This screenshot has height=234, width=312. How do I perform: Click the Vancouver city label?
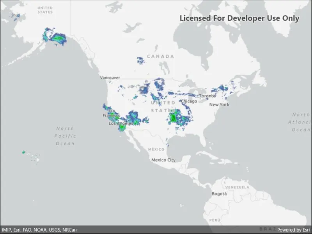pos(110,78)
